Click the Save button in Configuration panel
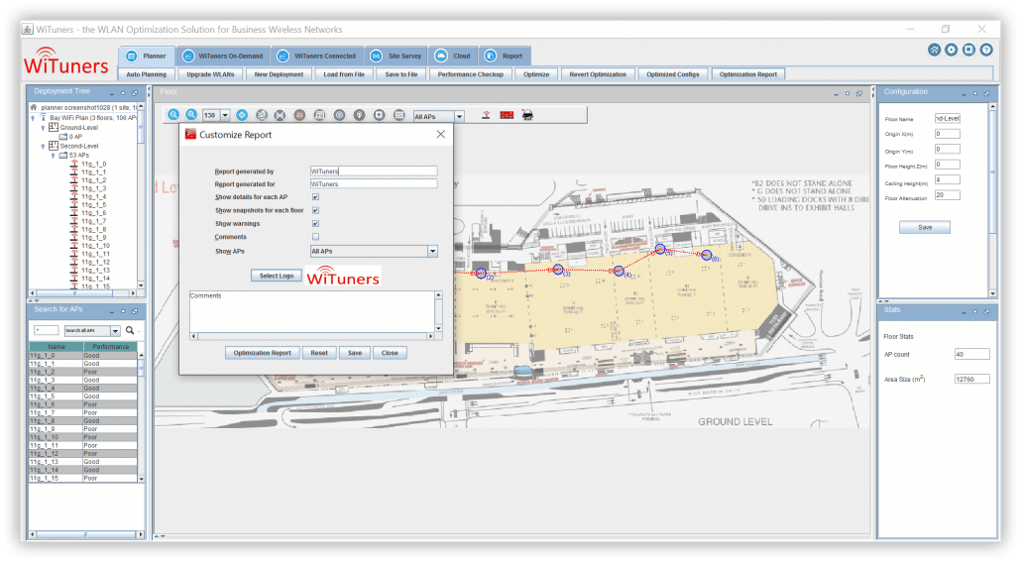1021x562 pixels. click(x=925, y=227)
